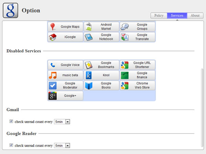Viewport: 206px width, 154px height.
Task: Click the Google Groups speech bubble icon
Action: click(x=125, y=27)
